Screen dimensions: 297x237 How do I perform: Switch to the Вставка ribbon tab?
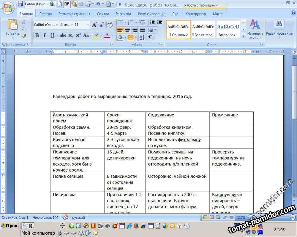(45, 14)
